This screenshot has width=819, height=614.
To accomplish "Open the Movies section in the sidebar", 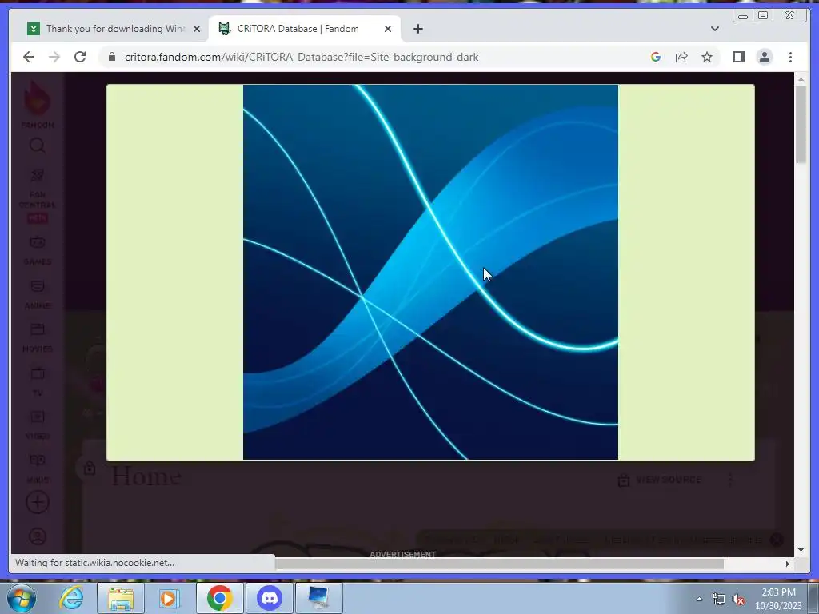I will 37,337.
